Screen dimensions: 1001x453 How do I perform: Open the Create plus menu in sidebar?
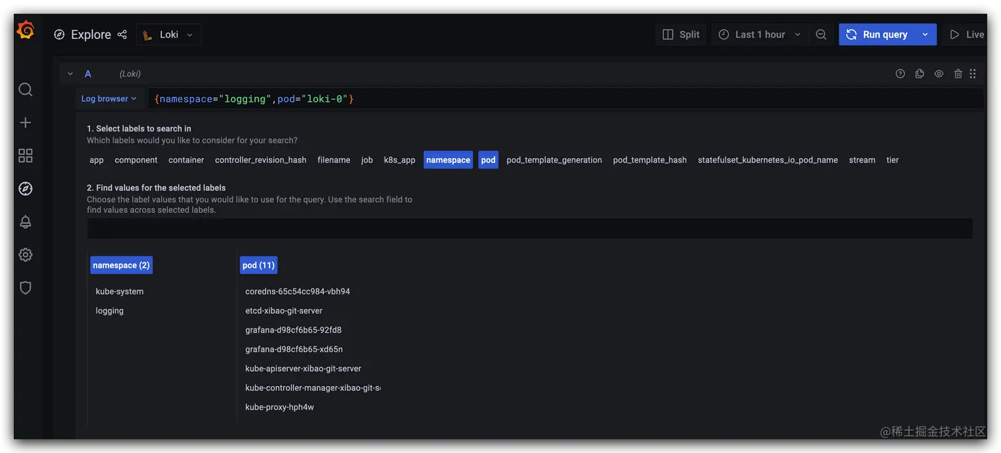click(x=25, y=122)
